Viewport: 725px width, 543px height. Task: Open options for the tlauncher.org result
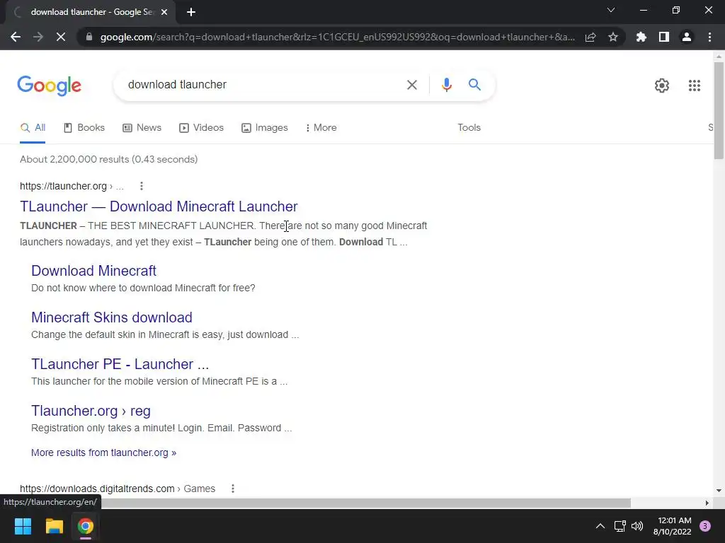click(x=142, y=186)
